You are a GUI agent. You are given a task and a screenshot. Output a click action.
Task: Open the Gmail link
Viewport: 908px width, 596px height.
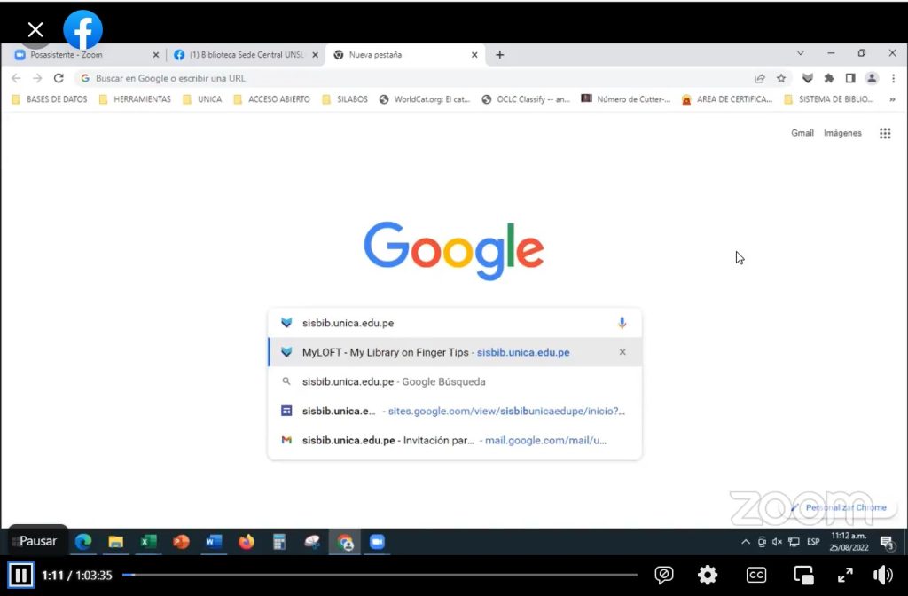(x=802, y=133)
